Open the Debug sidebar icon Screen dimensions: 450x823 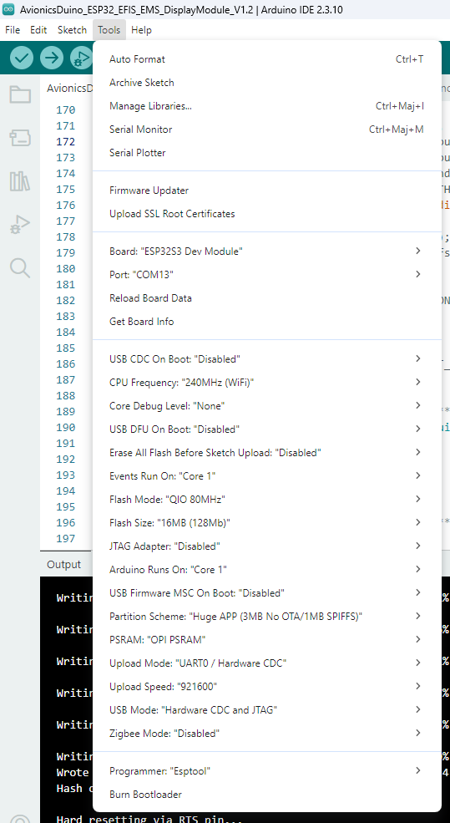point(20,225)
